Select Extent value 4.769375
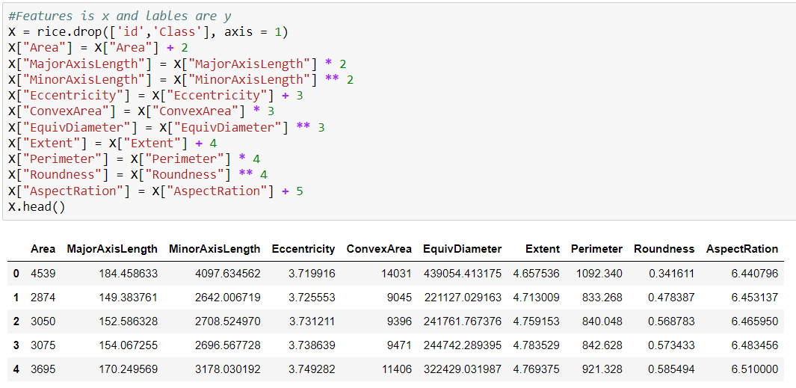Viewport: 796px width, 388px height. click(537, 369)
